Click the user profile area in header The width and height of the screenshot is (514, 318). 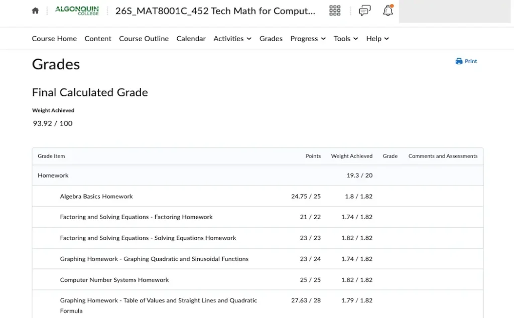pyautogui.click(x=454, y=11)
